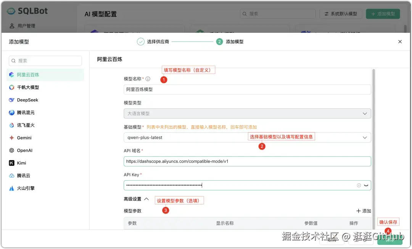This screenshot has width=412, height=249.
Task: Click the 腾讯云 cloud icon
Action: (11, 175)
